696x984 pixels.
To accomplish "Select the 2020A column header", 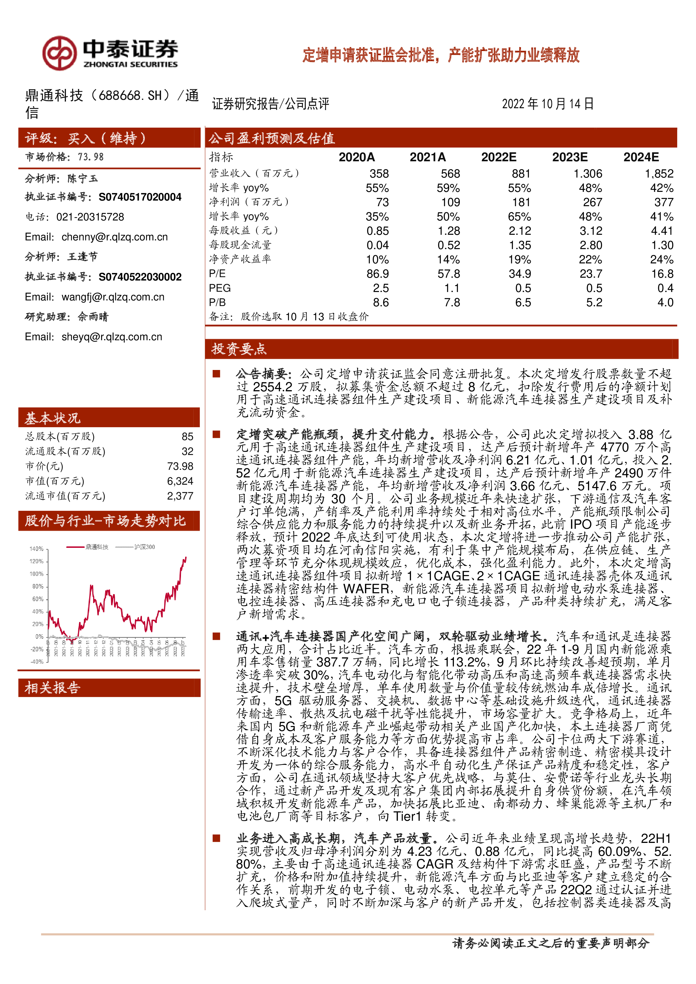I will point(357,157).
